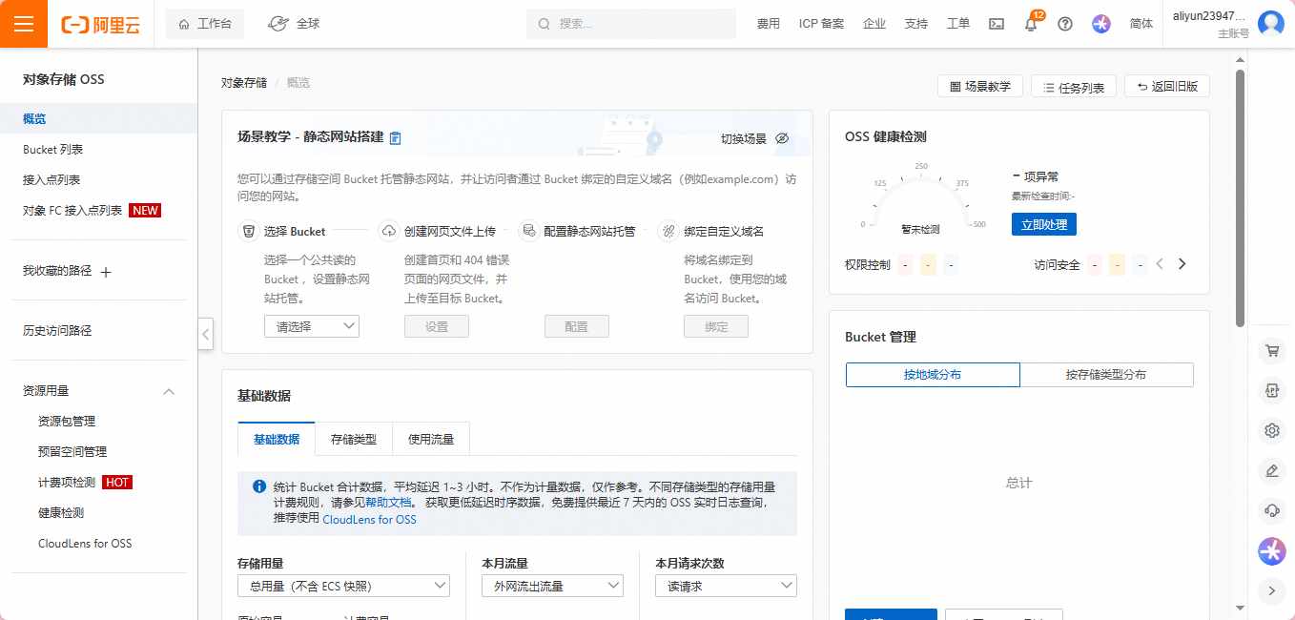The width and height of the screenshot is (1295, 620).
Task: Click 立即处理 button
Action: (x=1044, y=225)
